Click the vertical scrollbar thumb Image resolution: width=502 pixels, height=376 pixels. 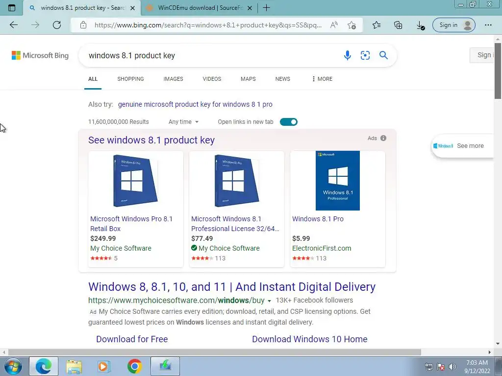(x=498, y=70)
